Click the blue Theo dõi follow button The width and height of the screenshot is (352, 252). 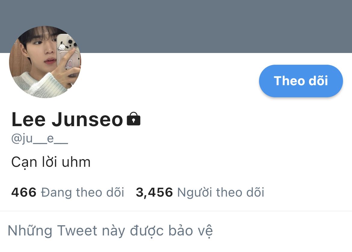pyautogui.click(x=301, y=81)
